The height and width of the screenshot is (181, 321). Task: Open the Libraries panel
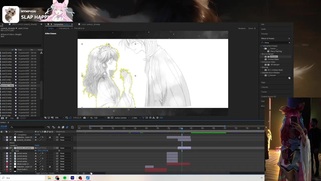coord(265,87)
